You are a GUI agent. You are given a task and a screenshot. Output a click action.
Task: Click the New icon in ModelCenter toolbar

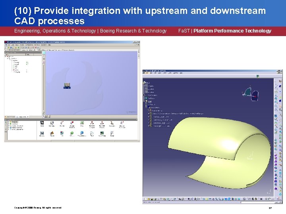pos(7,48)
